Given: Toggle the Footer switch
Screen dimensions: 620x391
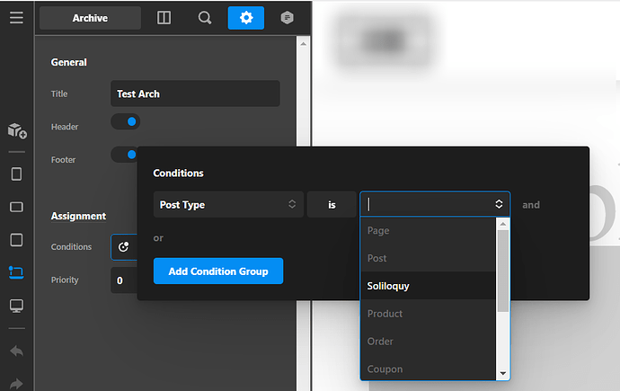Looking at the screenshot, I should click(126, 155).
